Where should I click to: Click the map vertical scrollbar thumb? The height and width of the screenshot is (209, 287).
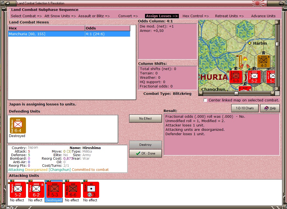tap(277, 44)
